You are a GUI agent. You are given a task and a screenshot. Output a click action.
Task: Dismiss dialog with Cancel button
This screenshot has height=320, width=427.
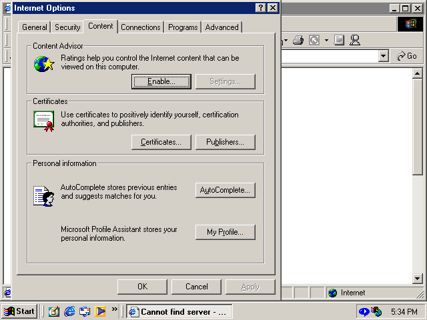pos(196,287)
